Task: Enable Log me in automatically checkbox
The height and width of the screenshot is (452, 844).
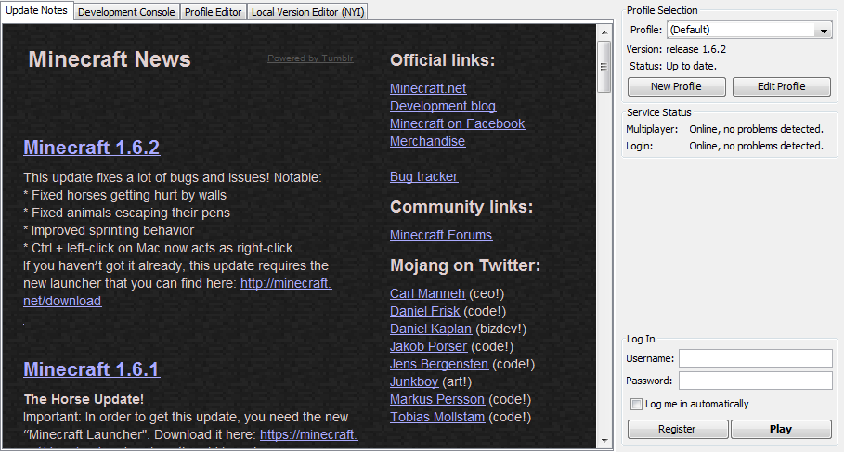Action: [636, 404]
